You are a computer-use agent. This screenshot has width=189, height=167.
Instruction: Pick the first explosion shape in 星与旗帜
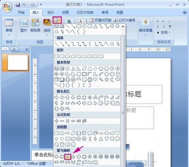click(x=56, y=157)
